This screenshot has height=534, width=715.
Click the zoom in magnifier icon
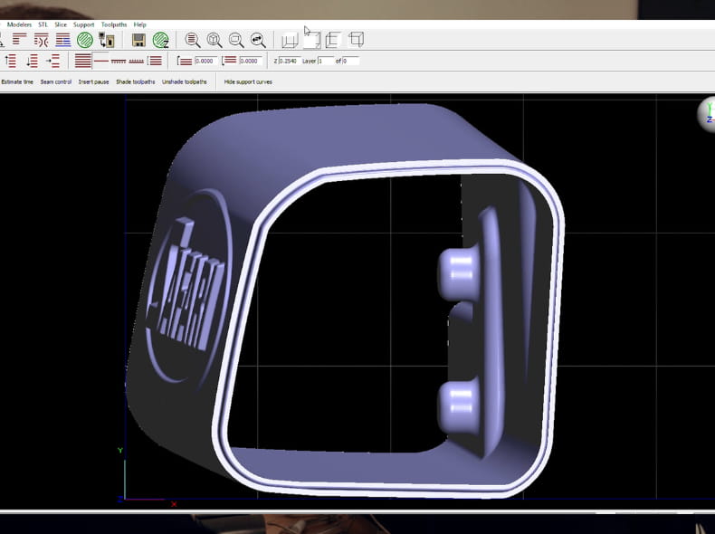[x=192, y=40]
